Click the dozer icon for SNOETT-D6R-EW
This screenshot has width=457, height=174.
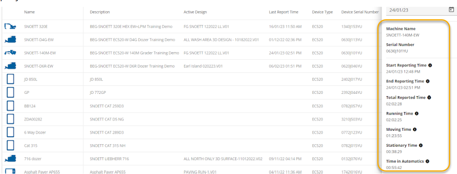coord(10,66)
